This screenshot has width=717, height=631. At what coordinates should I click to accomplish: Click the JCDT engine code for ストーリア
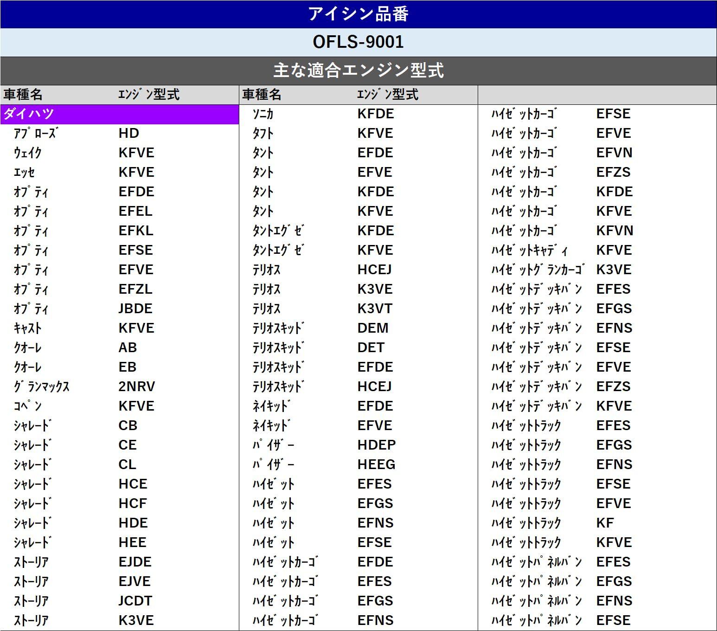[x=135, y=601]
